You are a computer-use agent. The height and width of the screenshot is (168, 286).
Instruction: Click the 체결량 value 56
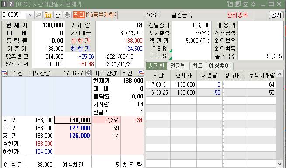coord(217,92)
